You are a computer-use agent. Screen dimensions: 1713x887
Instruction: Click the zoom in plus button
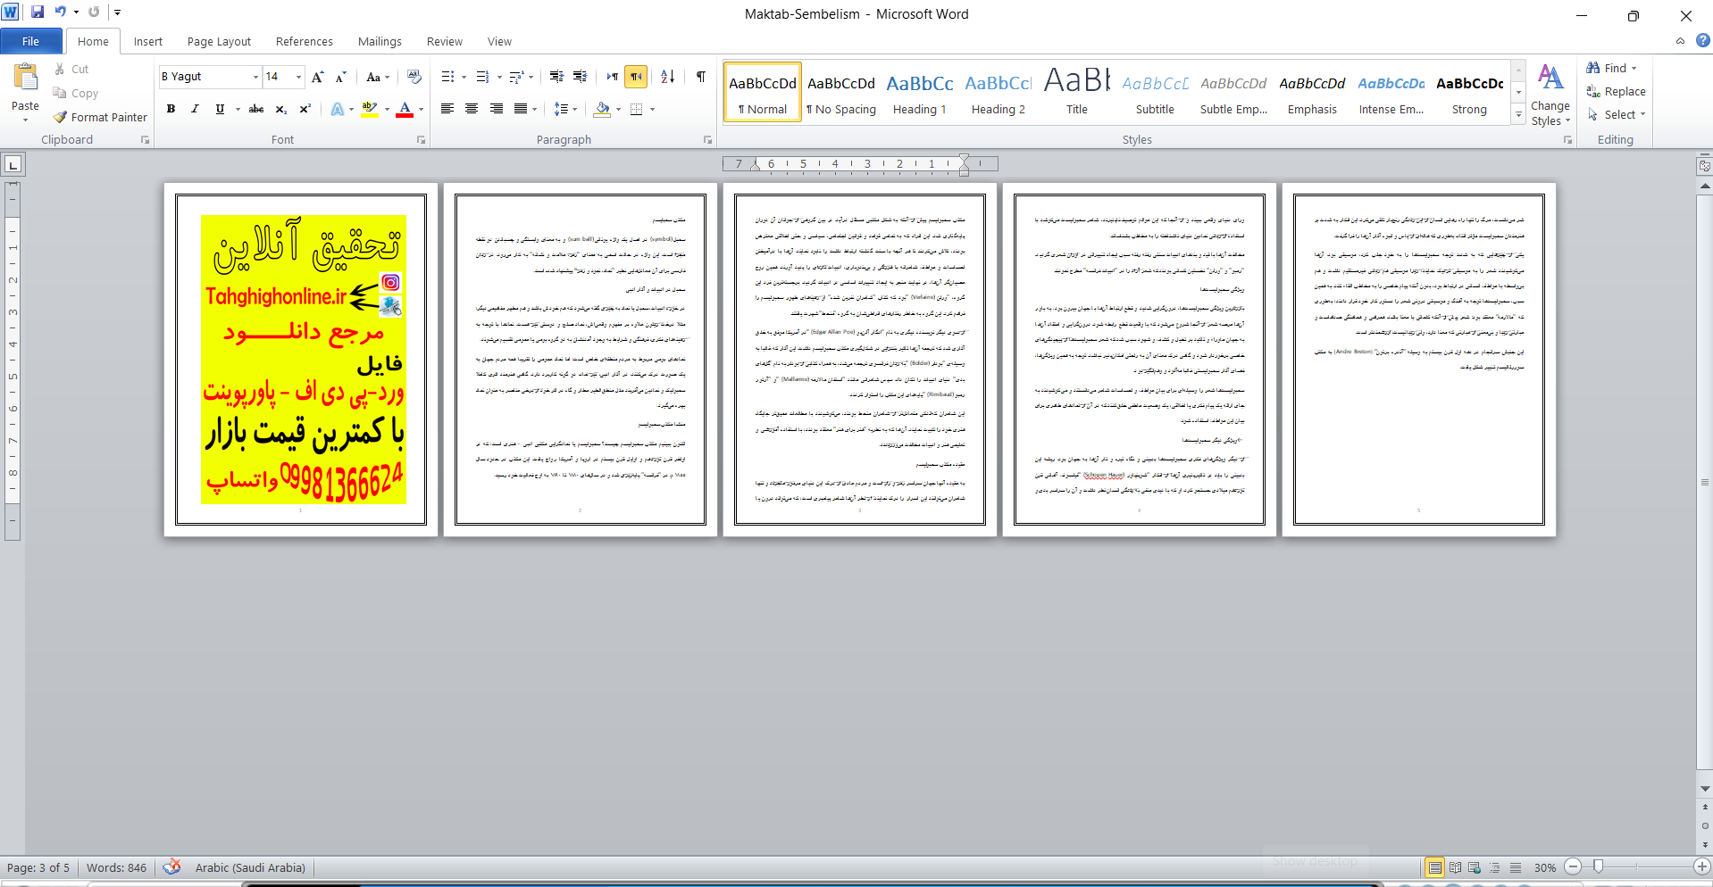pyautogui.click(x=1702, y=866)
